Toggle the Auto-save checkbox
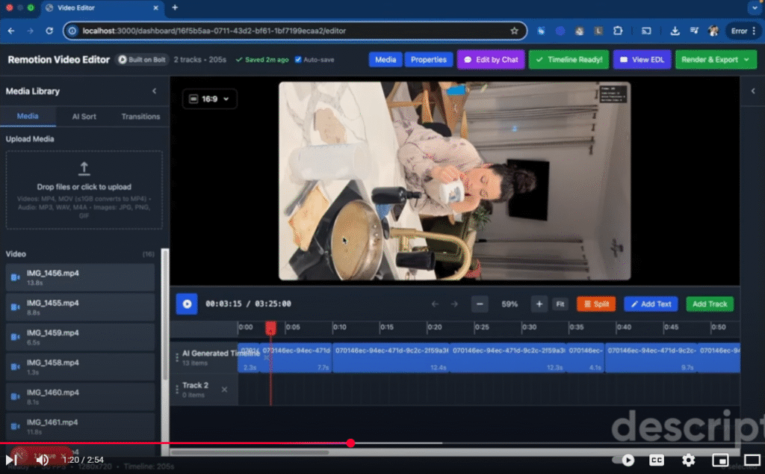This screenshot has width=765, height=474. (x=299, y=60)
